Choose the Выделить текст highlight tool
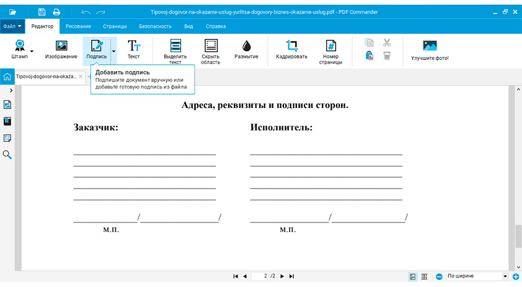The image size is (522, 287). (175, 52)
